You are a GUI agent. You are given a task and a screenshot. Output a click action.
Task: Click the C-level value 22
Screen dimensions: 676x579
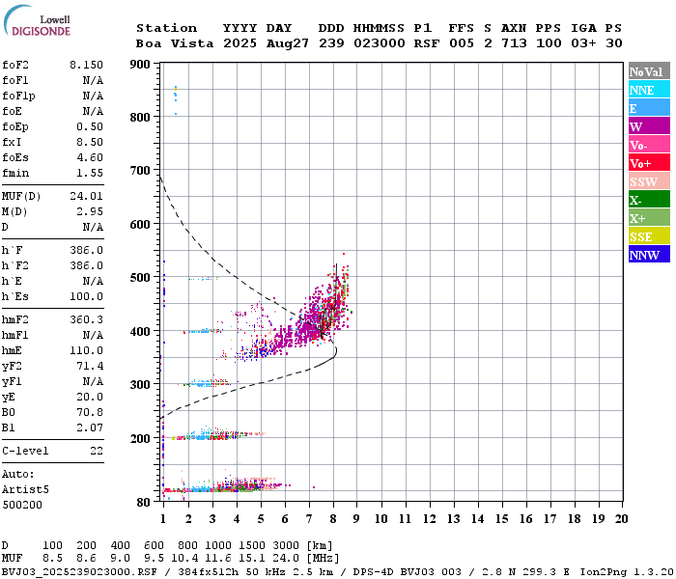coord(97,451)
